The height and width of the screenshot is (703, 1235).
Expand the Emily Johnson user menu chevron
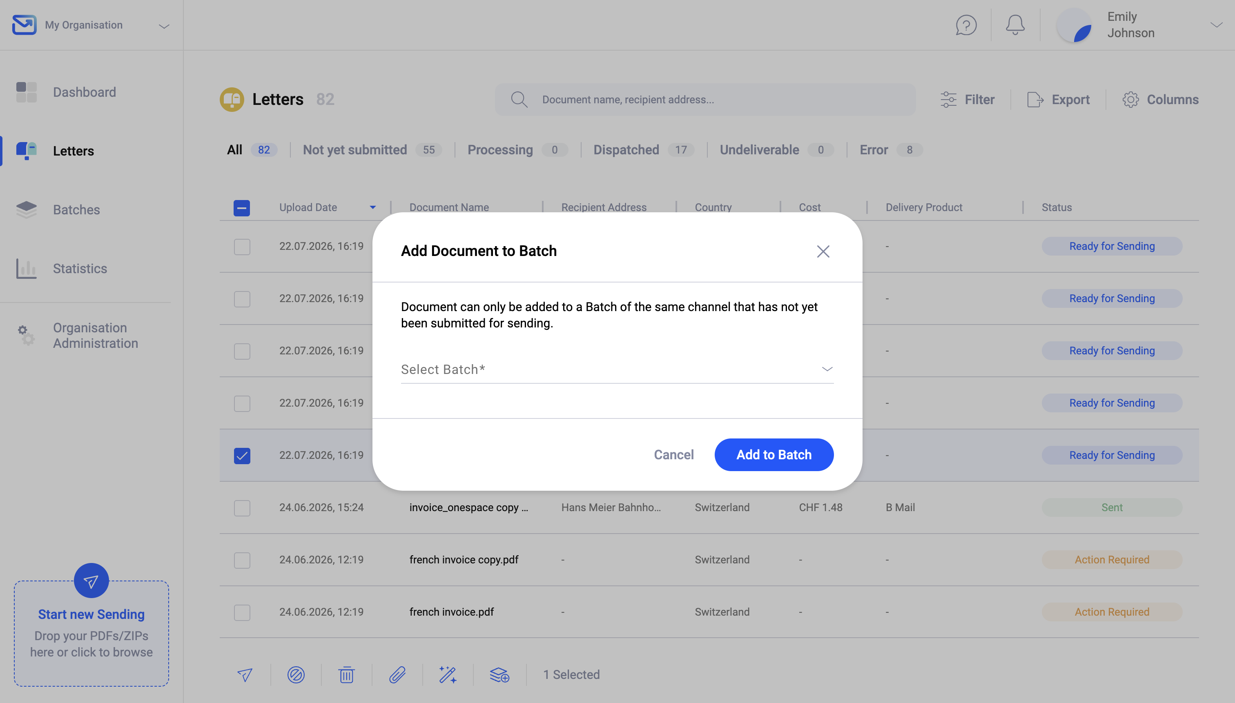[1216, 25]
